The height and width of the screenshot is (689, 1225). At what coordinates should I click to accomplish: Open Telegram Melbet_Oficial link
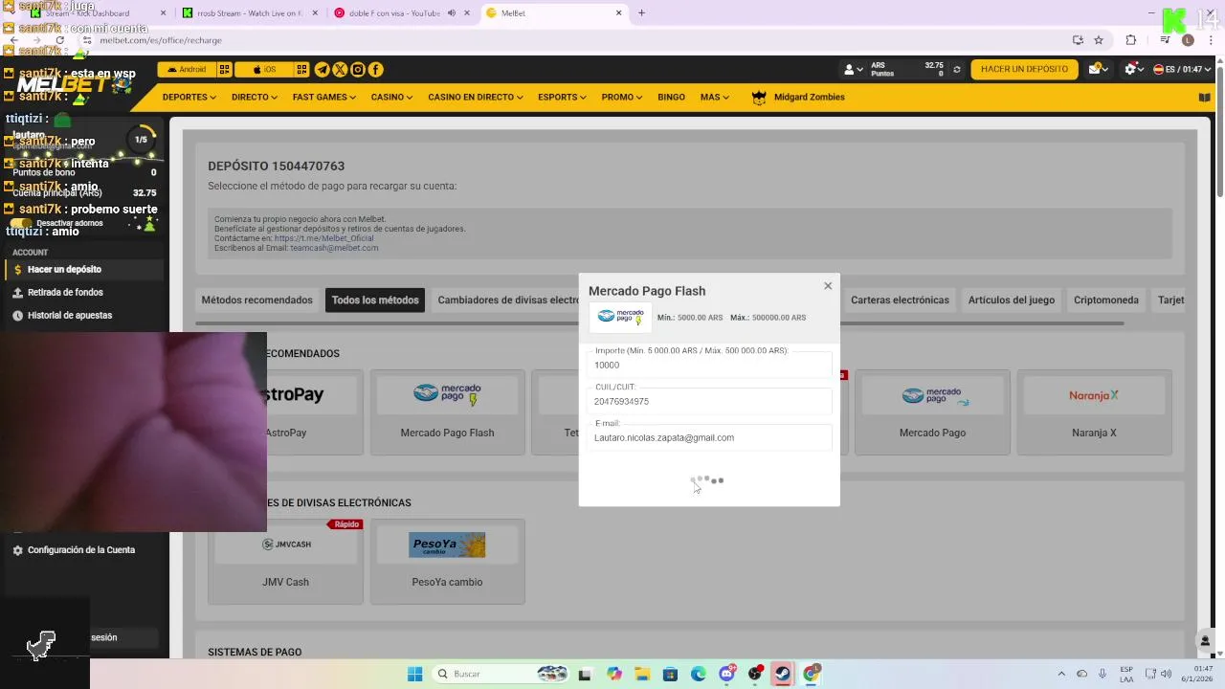coord(323,238)
